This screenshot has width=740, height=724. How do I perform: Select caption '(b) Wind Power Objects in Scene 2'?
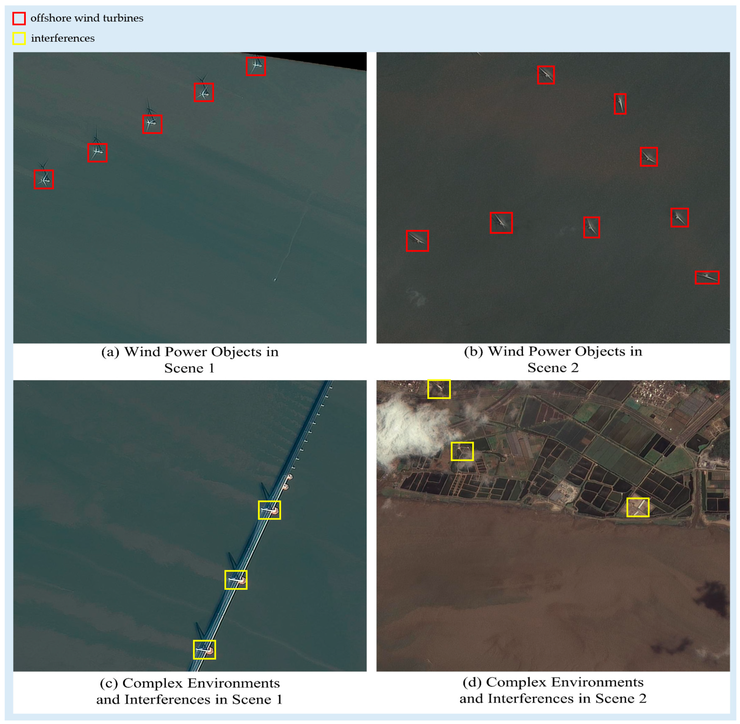tap(553, 359)
